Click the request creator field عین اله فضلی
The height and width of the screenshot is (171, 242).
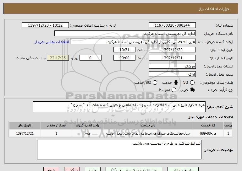133,42
